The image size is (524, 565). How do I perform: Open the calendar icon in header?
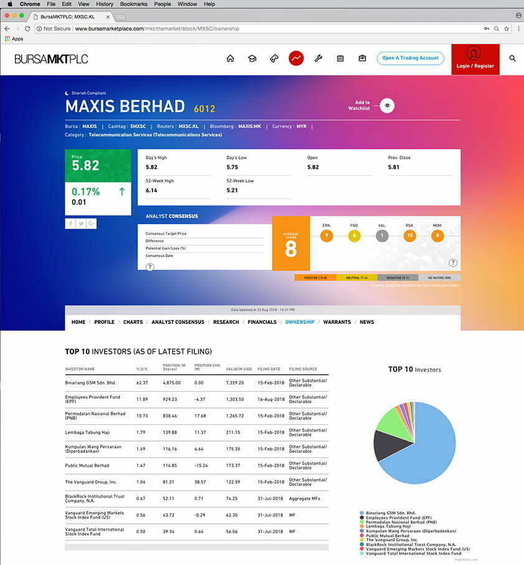point(340,59)
